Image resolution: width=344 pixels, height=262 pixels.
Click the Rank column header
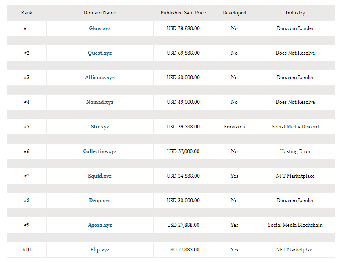tap(27, 13)
